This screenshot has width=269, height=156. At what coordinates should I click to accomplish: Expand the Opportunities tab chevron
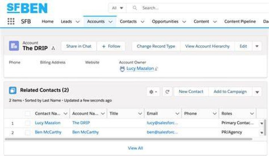click(184, 22)
